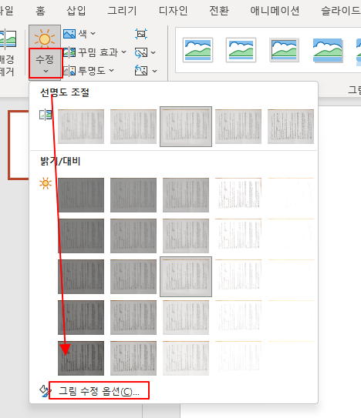Select the second sharpness preset thumbnail

[133, 126]
